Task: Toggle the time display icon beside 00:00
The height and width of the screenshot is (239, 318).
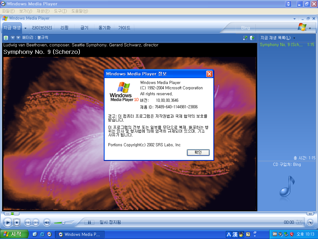Action: coord(299,222)
